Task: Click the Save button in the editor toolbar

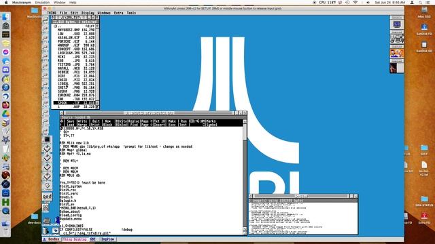Action: tap(71, 121)
